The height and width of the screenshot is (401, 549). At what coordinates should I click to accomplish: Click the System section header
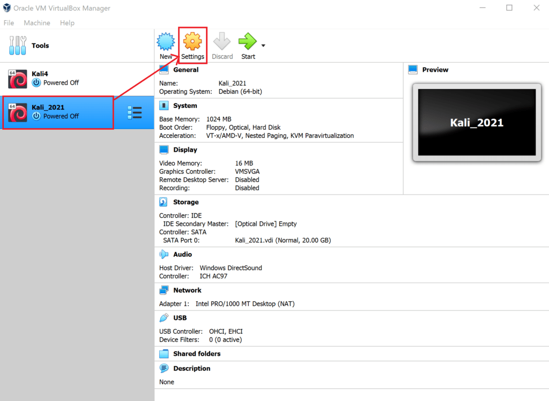point(185,106)
